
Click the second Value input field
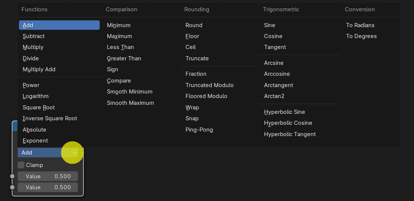click(48, 187)
